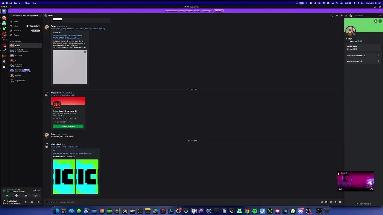Click the green Aller sur le serveur button
Screen dimensions: 383x215
click(68, 127)
